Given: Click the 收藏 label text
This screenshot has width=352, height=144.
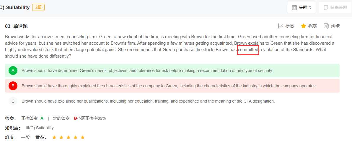Looking at the screenshot, I should (312, 26).
